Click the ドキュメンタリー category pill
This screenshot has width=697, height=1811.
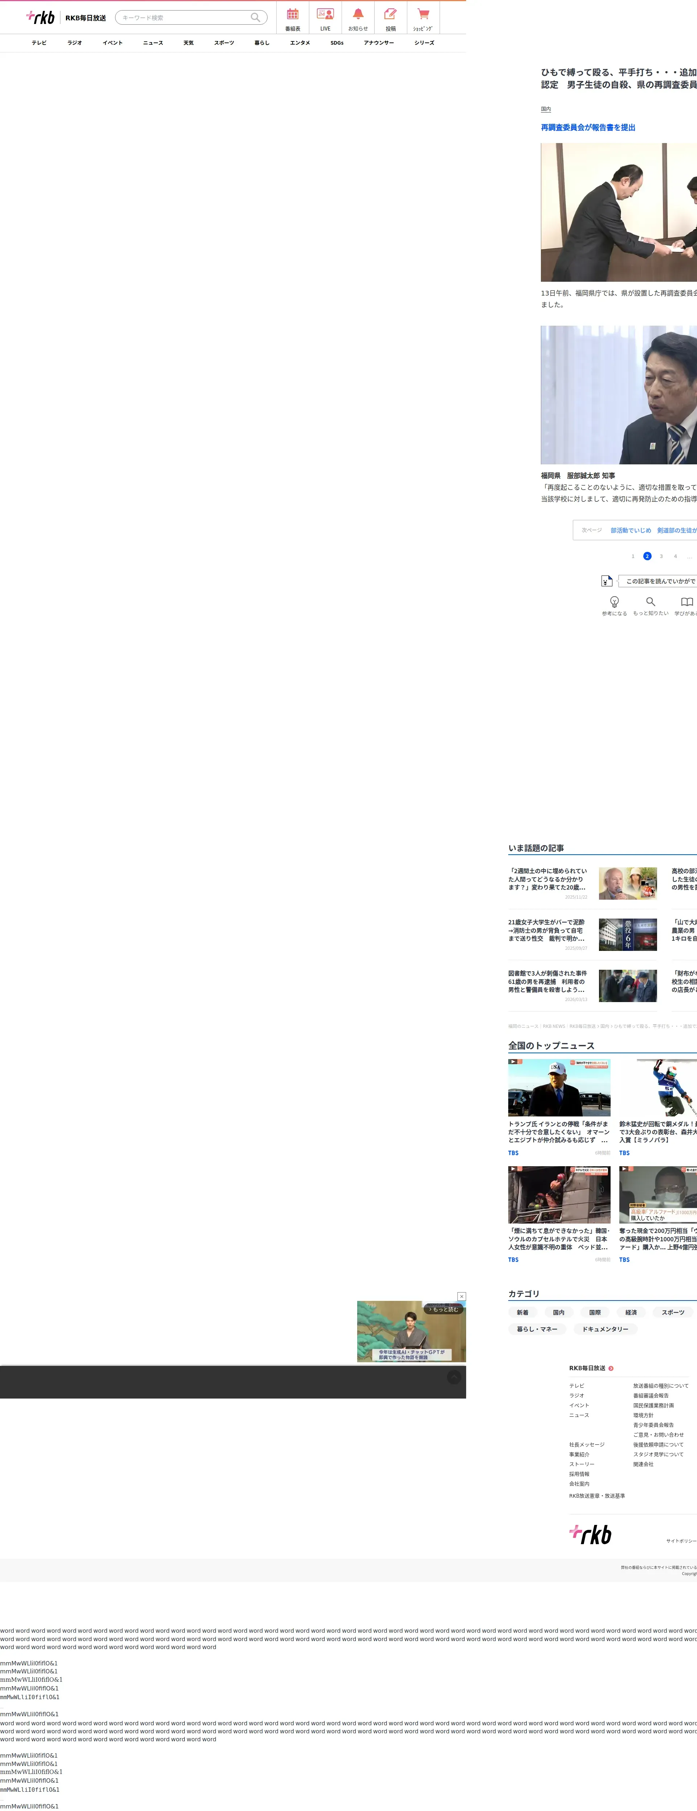tap(605, 1329)
